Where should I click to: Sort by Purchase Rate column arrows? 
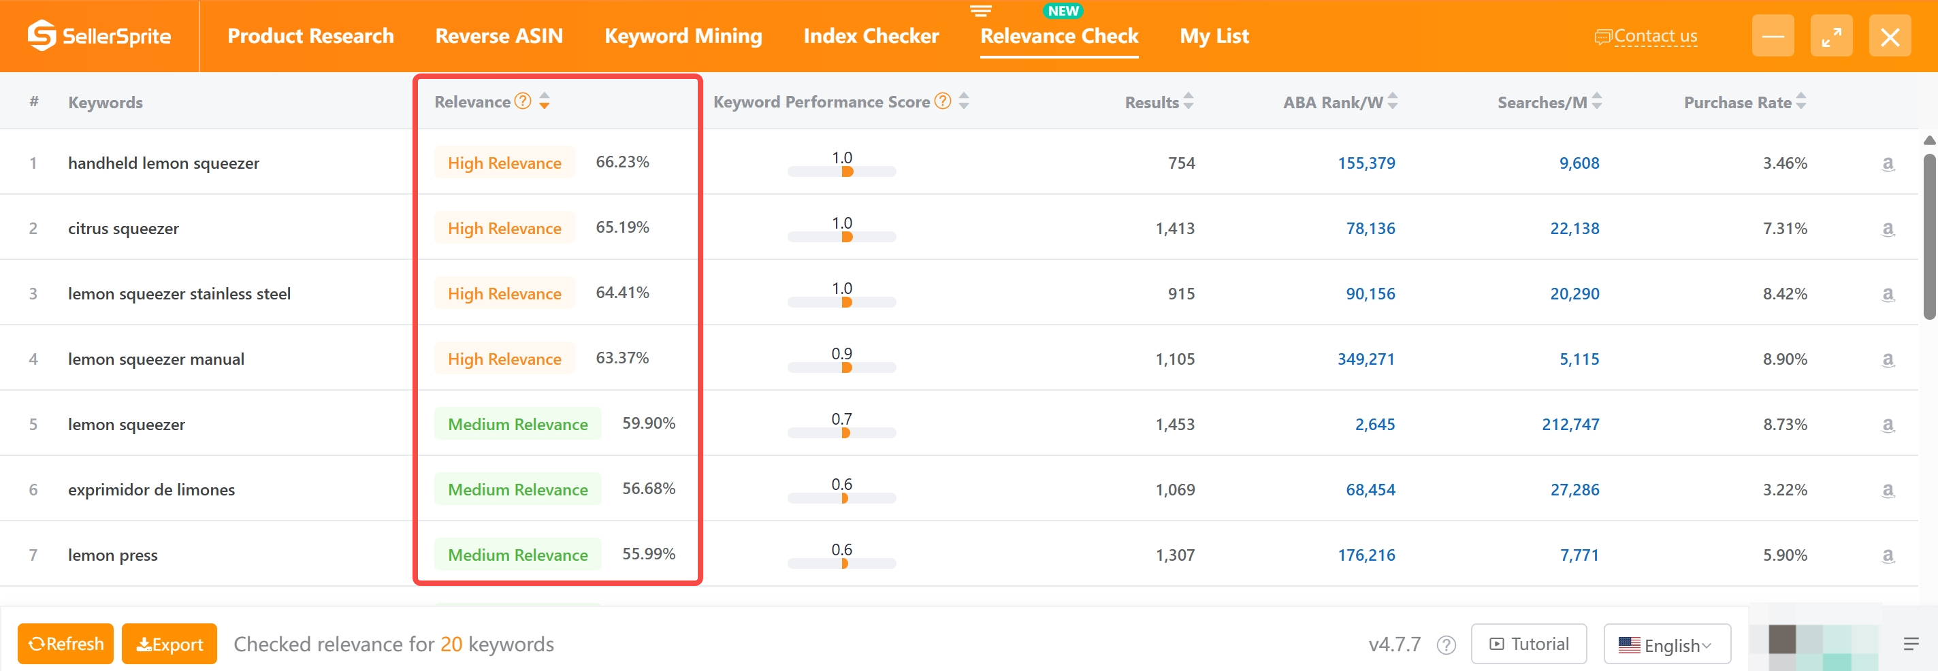(1801, 101)
